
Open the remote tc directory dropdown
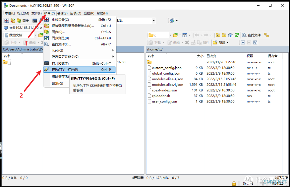170,35
